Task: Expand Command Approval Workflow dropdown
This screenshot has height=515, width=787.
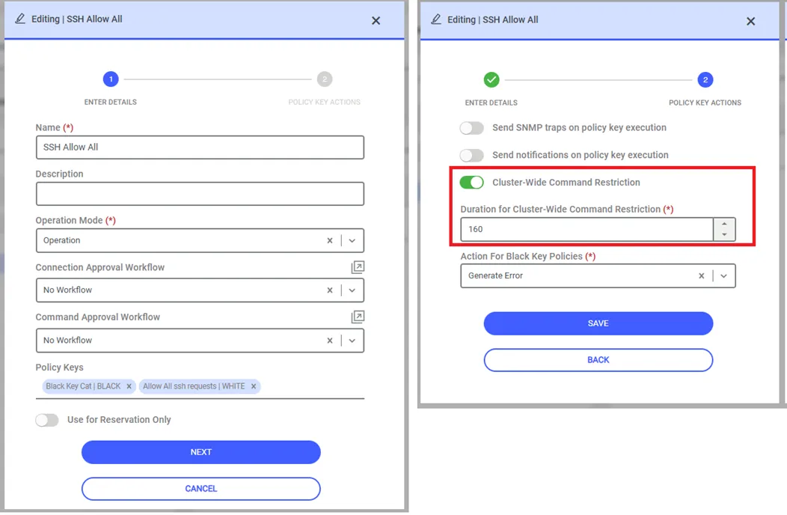Action: pyautogui.click(x=352, y=340)
